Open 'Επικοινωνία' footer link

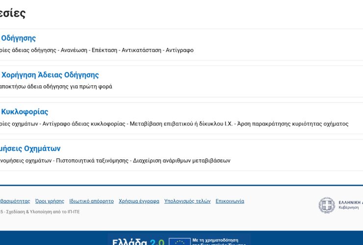coord(230,201)
